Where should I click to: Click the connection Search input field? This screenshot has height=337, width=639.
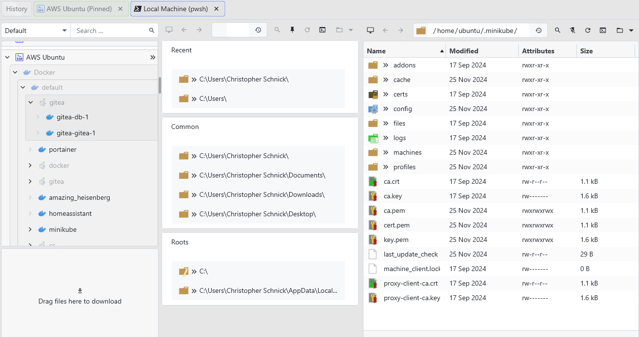[x=112, y=31]
